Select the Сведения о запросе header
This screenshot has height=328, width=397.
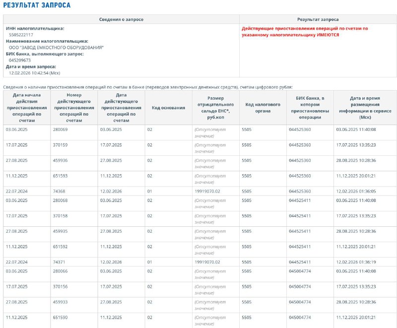tap(121, 19)
